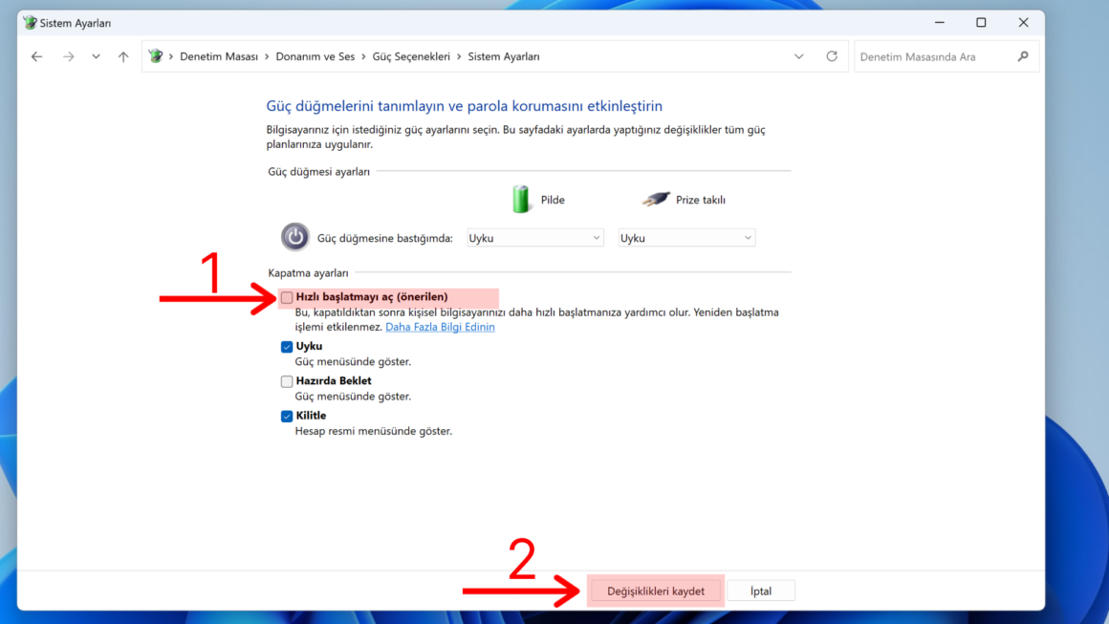Expand chevron after Donanım ve Ses breadcrumb

363,56
